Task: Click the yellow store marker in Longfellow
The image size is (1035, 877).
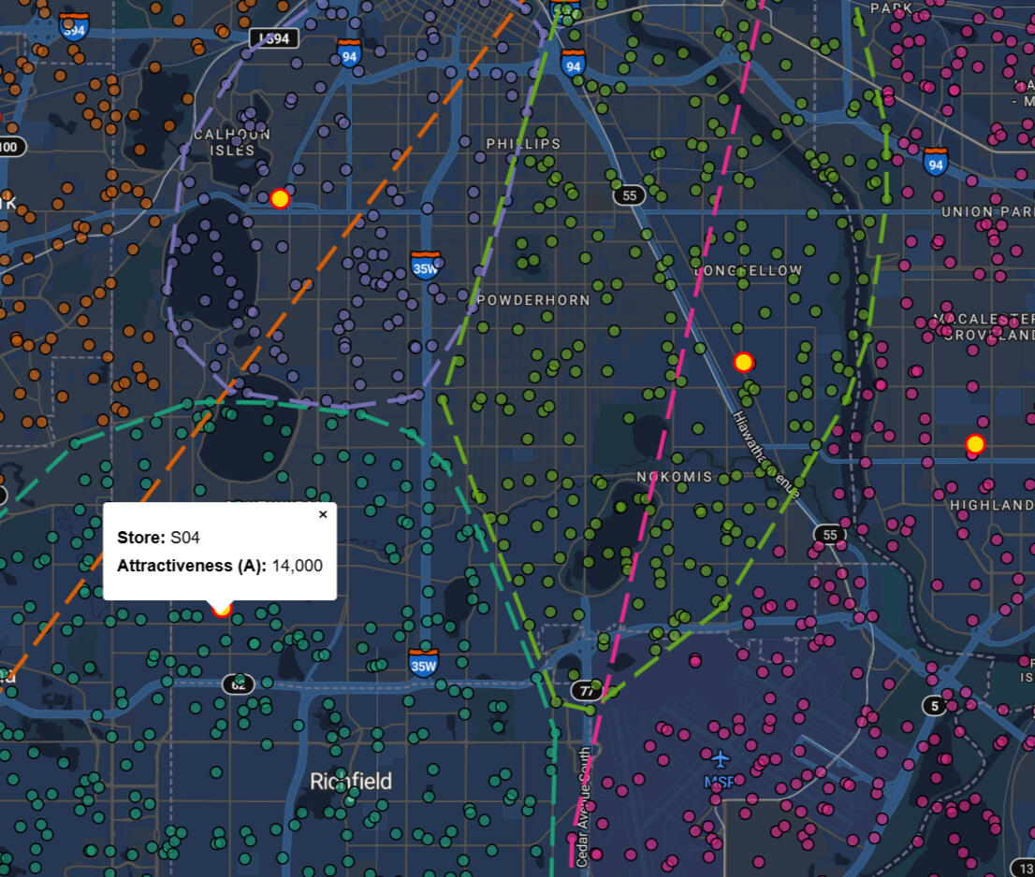Action: 743,362
